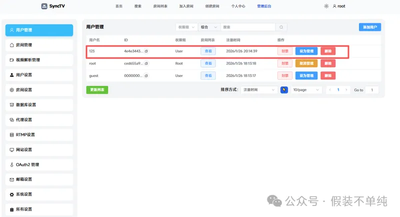
Task: Ban user 123 with 封禁 button
Action: [x=285, y=51]
